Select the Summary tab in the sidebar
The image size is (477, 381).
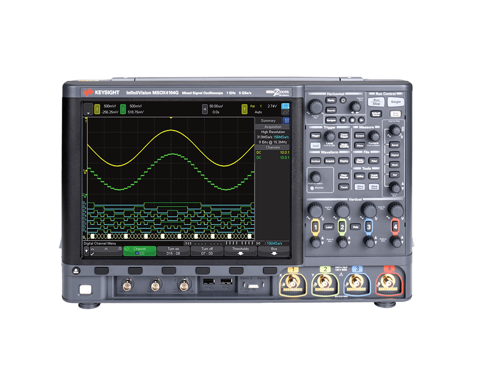pyautogui.click(x=268, y=121)
